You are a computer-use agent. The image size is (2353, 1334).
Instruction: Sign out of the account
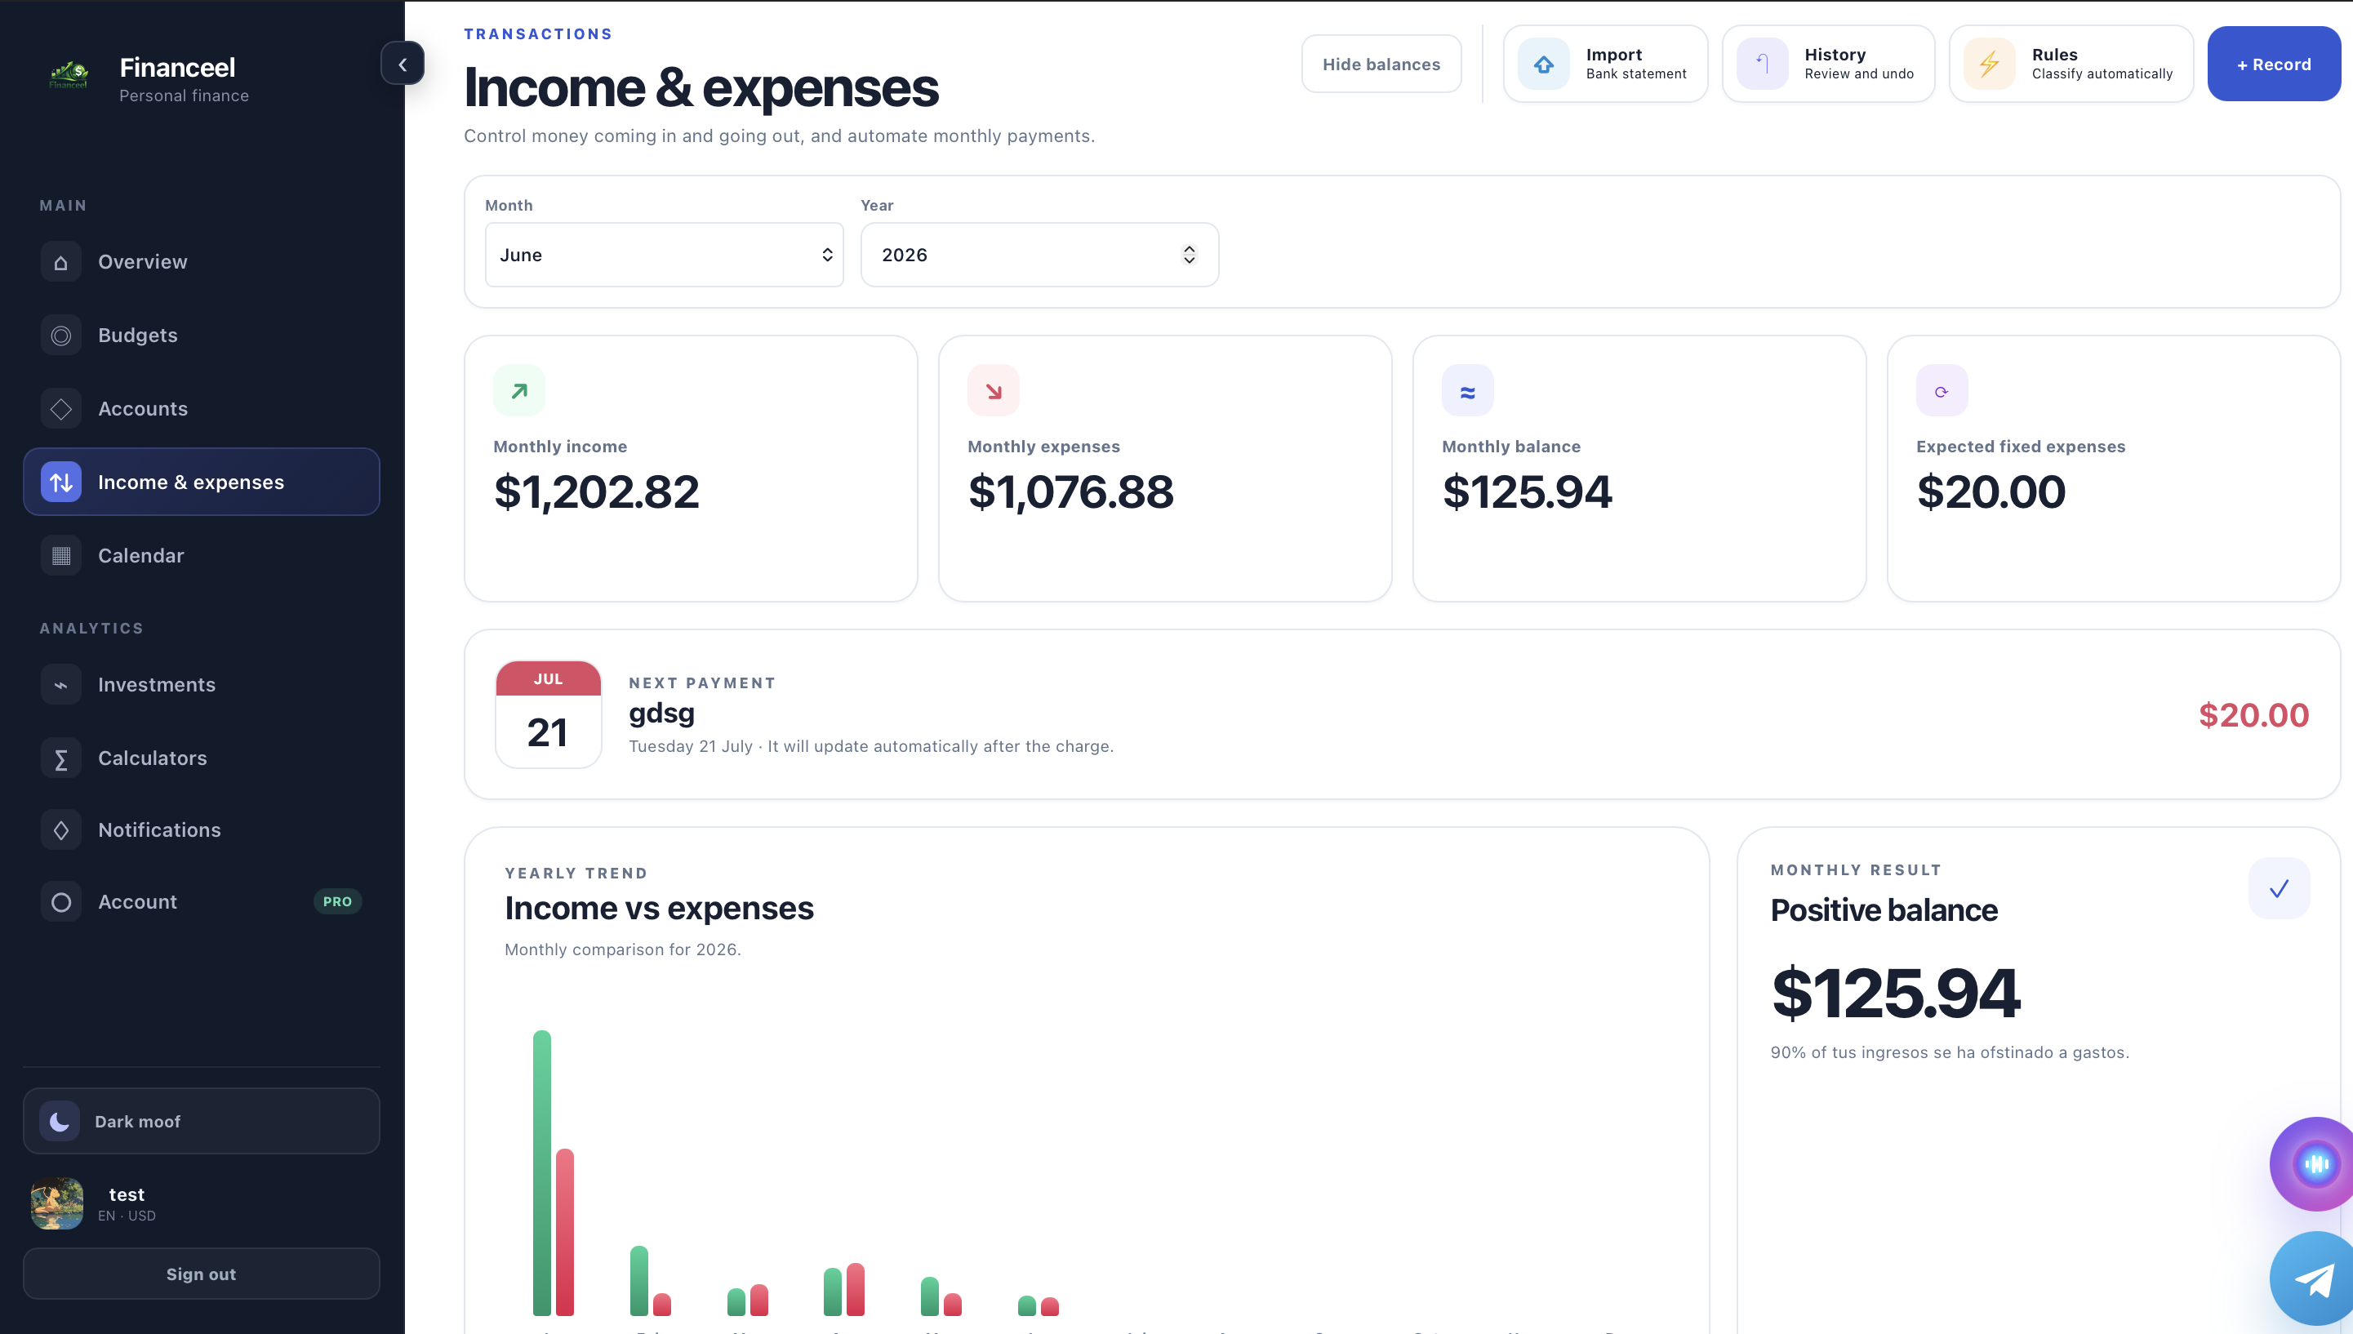tap(202, 1274)
